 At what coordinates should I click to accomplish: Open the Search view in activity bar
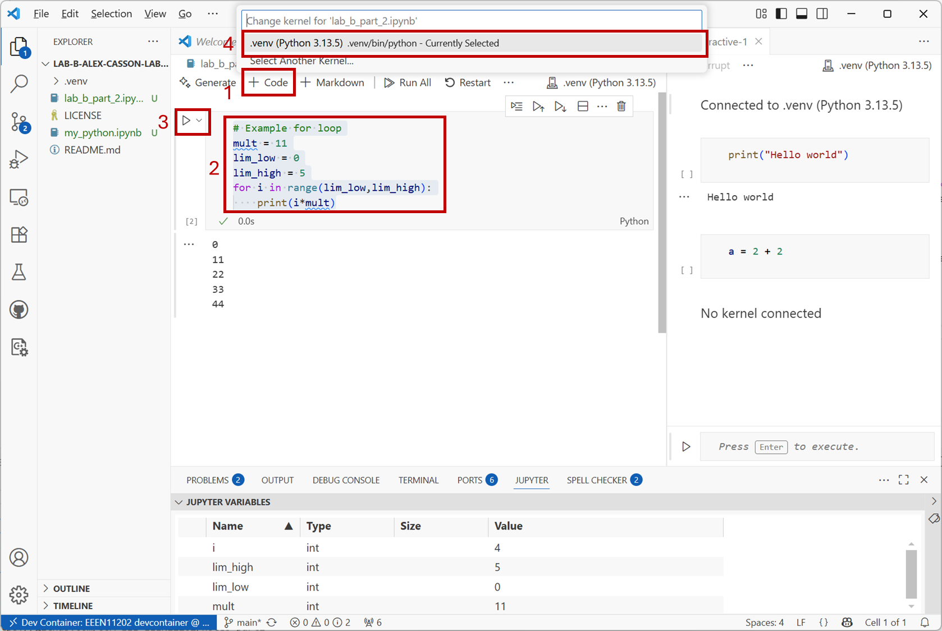click(x=19, y=84)
